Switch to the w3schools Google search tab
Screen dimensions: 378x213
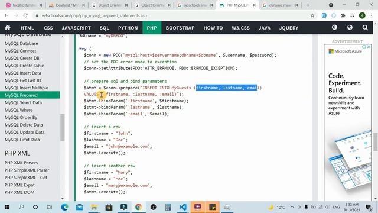[x=195, y=5]
